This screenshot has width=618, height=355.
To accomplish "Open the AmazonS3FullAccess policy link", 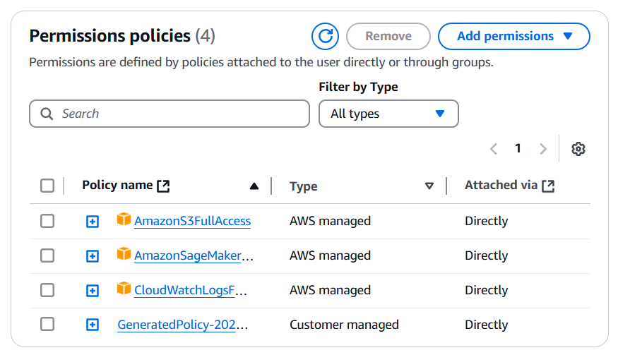I will click(x=192, y=221).
